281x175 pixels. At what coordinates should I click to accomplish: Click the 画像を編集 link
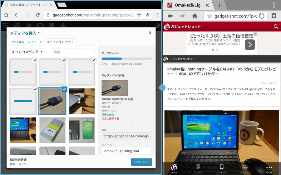coord(108,115)
